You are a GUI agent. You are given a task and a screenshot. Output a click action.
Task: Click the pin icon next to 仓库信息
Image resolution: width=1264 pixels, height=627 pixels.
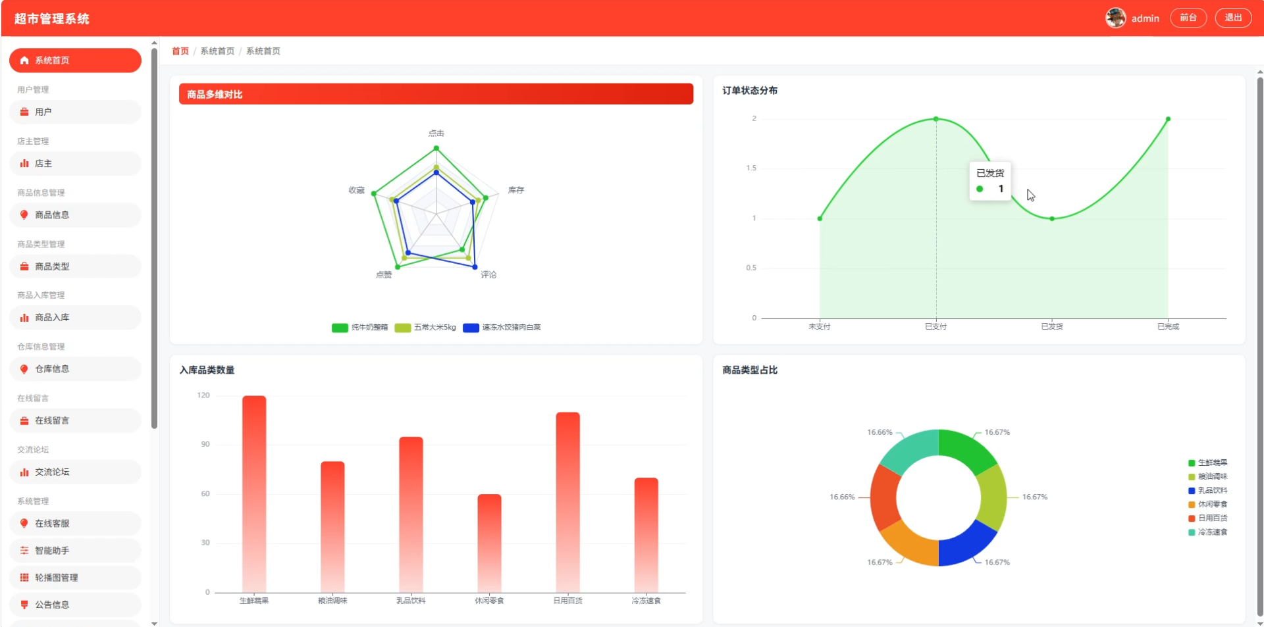click(x=24, y=369)
